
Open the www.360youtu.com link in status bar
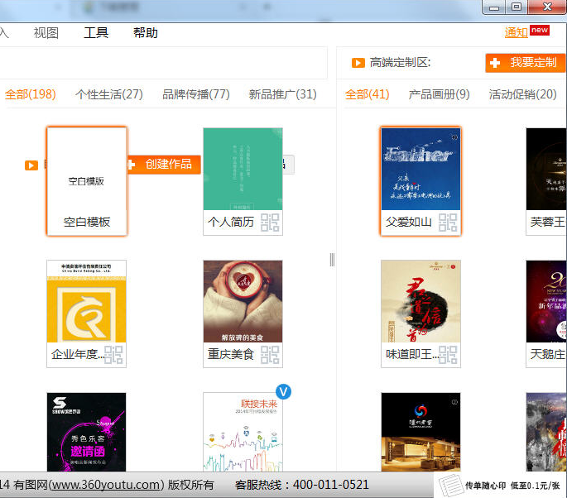(106, 485)
